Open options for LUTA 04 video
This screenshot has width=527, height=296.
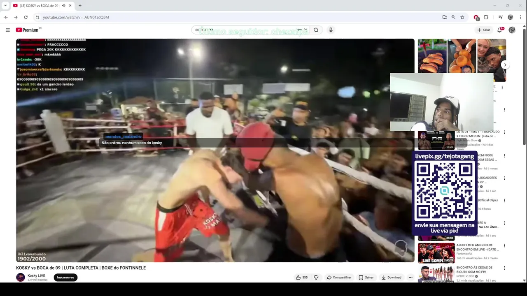(504, 132)
